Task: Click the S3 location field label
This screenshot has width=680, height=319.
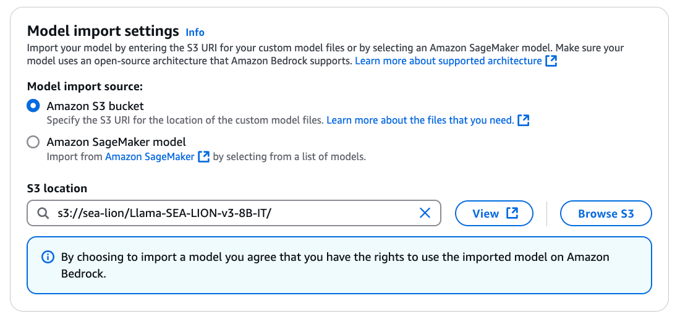Action: tap(57, 189)
